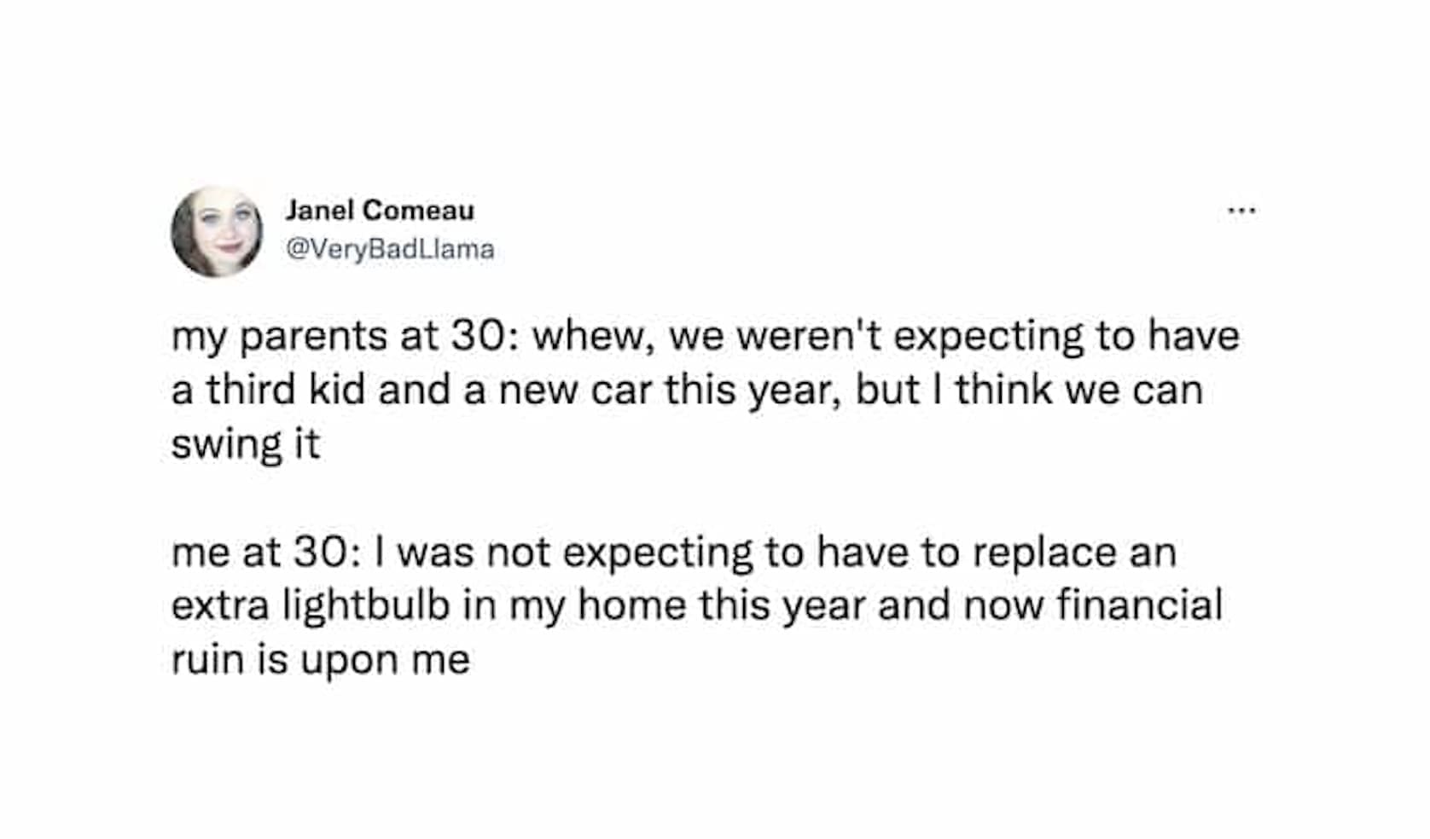This screenshot has height=839, width=1430.
Task: Click the words "swing it"
Action: [x=246, y=444]
